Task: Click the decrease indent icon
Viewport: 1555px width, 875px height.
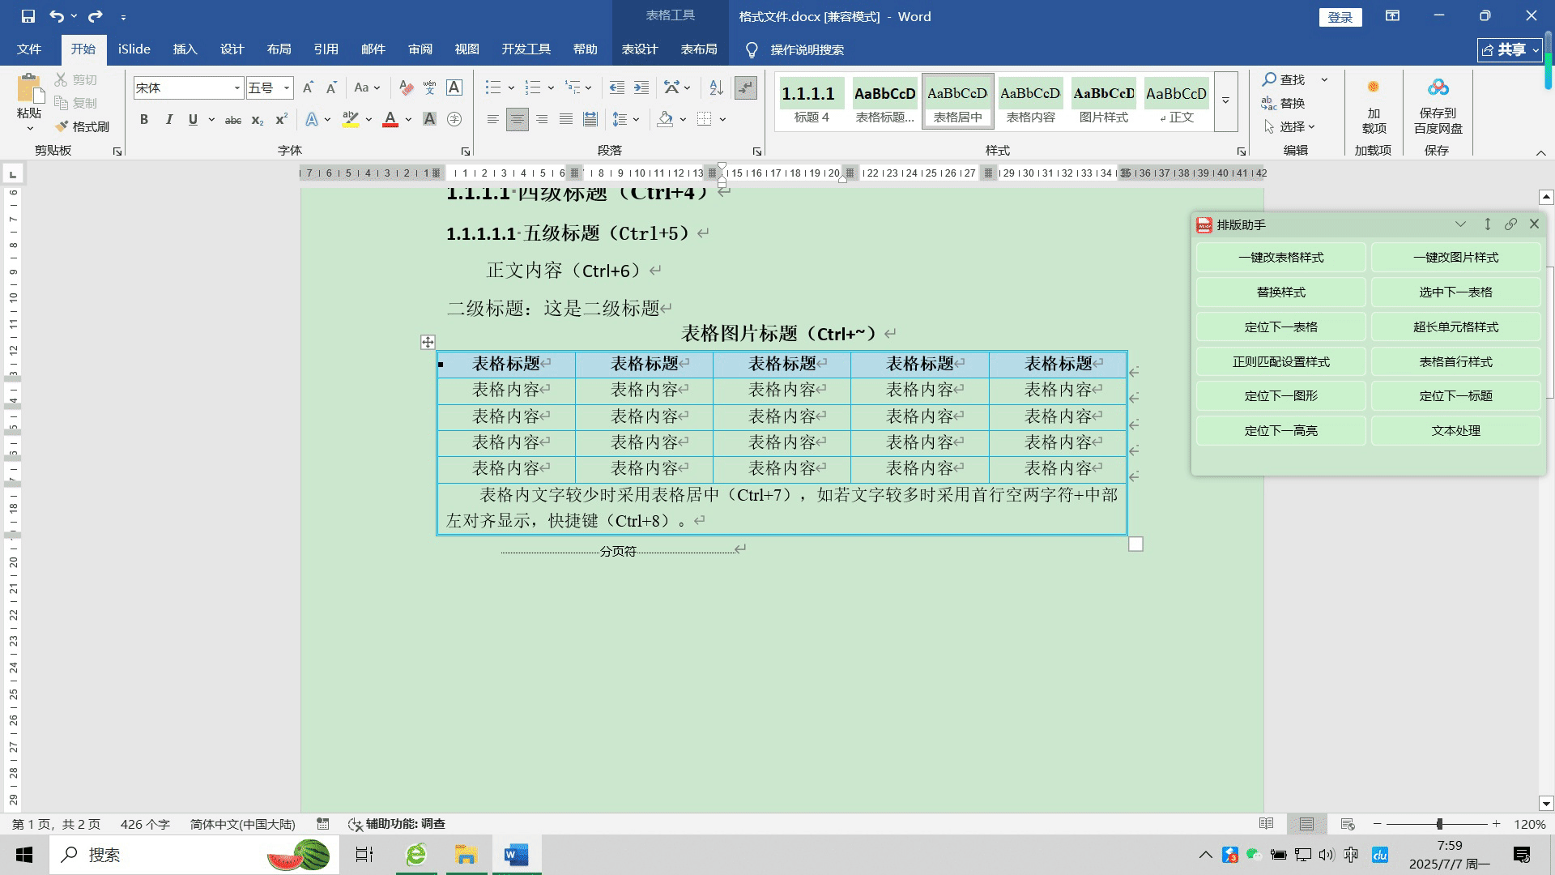Action: 617,87
